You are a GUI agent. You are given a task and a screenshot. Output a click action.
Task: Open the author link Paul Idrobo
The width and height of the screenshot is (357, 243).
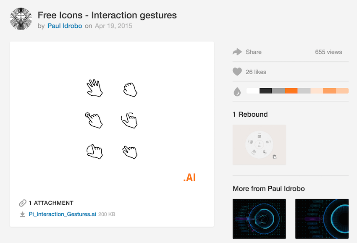click(65, 26)
